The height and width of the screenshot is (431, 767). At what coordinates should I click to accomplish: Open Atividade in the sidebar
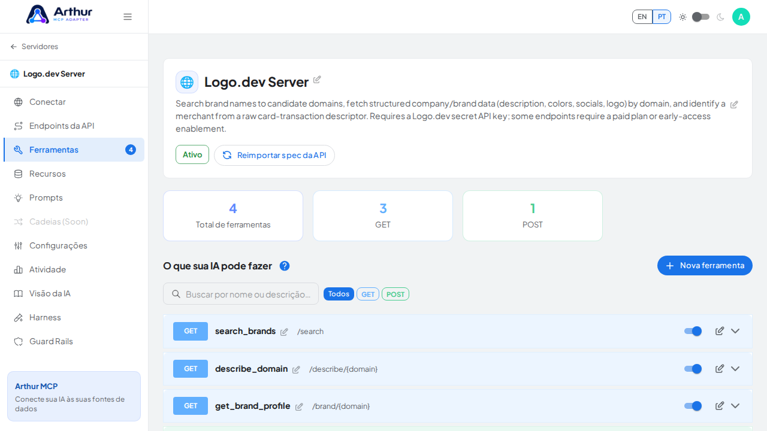pos(74,269)
